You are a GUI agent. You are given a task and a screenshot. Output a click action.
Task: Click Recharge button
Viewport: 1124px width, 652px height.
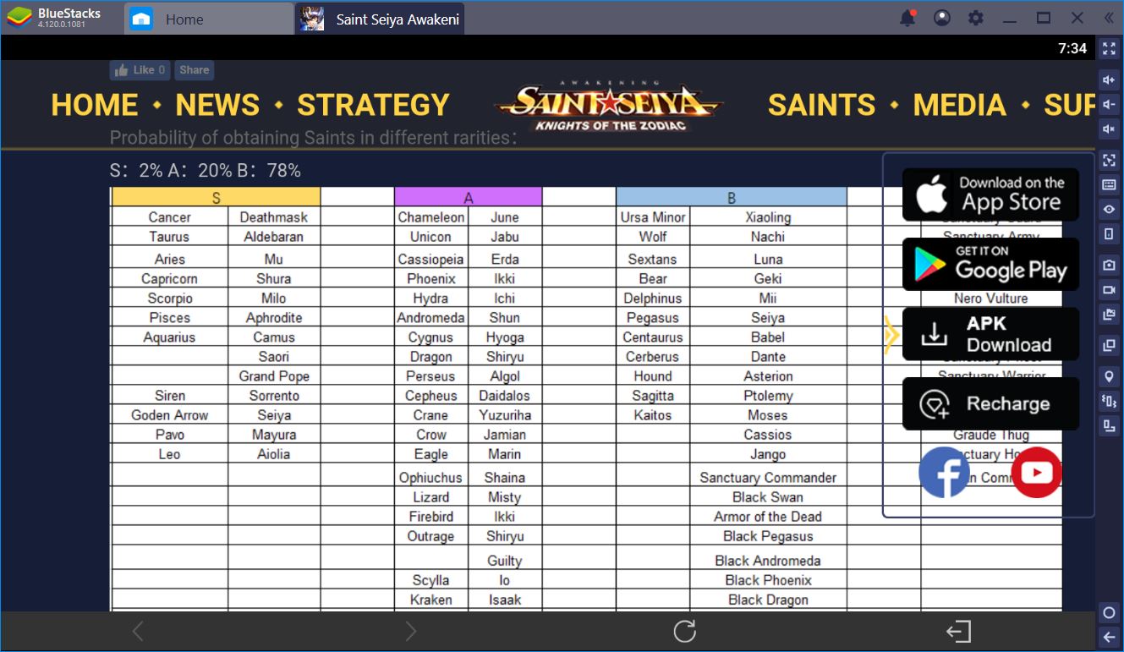tap(990, 403)
